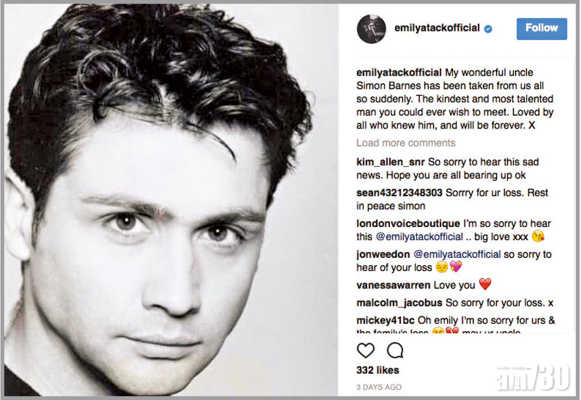The height and width of the screenshot is (400, 581).
Task: Open londonvoiceboutique commenter profile
Action: (x=408, y=223)
